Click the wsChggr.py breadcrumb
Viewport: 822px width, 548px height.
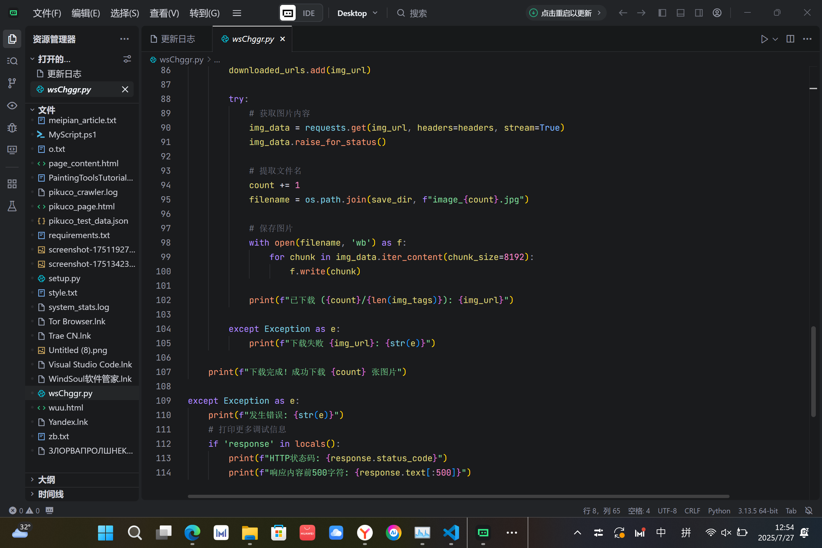tap(181, 60)
